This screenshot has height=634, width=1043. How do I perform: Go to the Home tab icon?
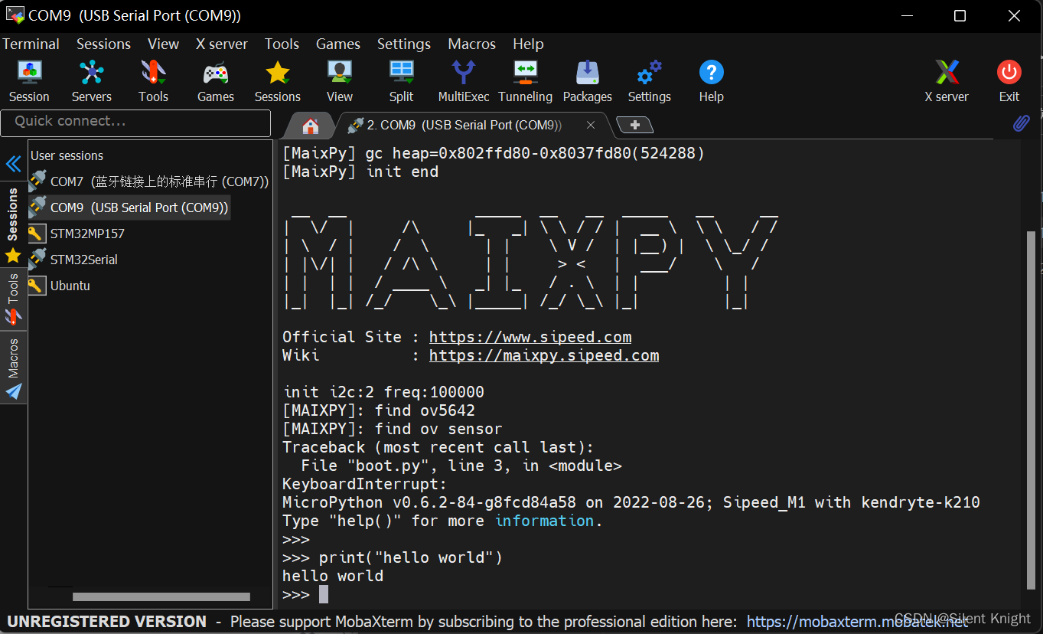(x=310, y=126)
